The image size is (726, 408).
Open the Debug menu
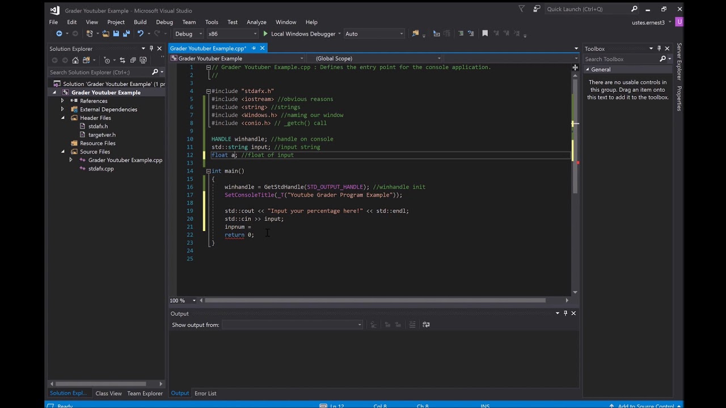[164, 22]
